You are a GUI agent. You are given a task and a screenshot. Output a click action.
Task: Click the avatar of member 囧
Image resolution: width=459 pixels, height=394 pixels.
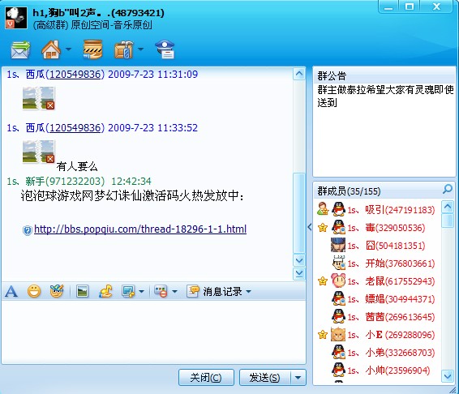(x=338, y=245)
